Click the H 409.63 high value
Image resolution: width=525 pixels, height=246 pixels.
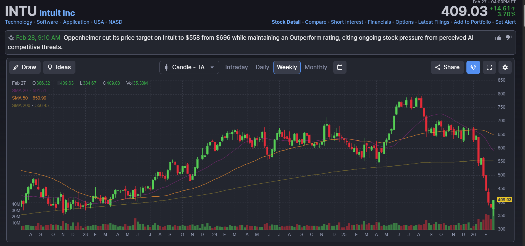pos(65,83)
